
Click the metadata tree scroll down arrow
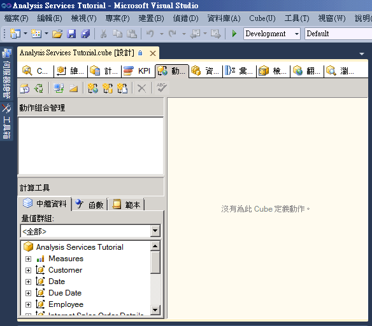[x=155, y=309]
